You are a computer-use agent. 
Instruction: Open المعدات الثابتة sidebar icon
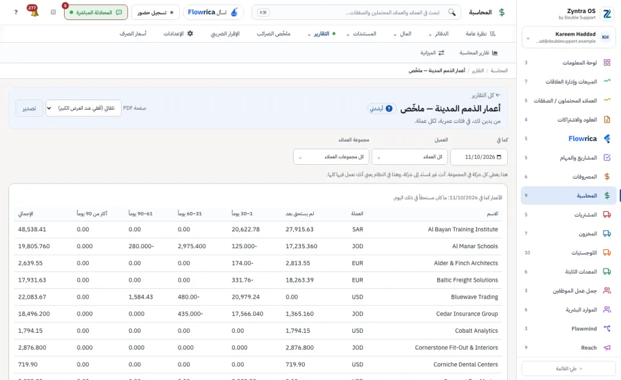tap(607, 271)
